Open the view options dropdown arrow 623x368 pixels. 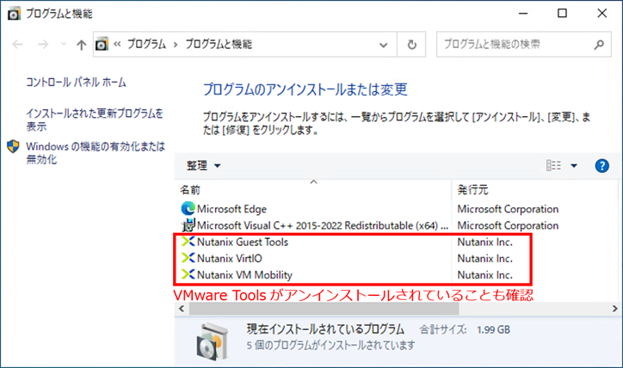[x=574, y=166]
